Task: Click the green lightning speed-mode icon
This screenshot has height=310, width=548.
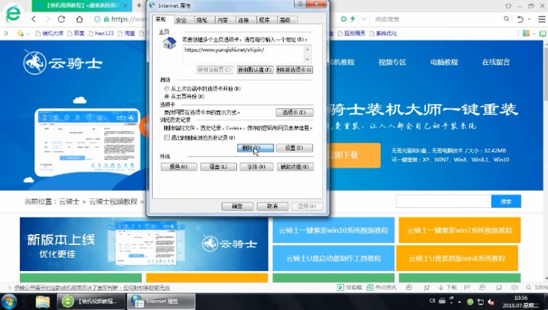Action: [353, 19]
